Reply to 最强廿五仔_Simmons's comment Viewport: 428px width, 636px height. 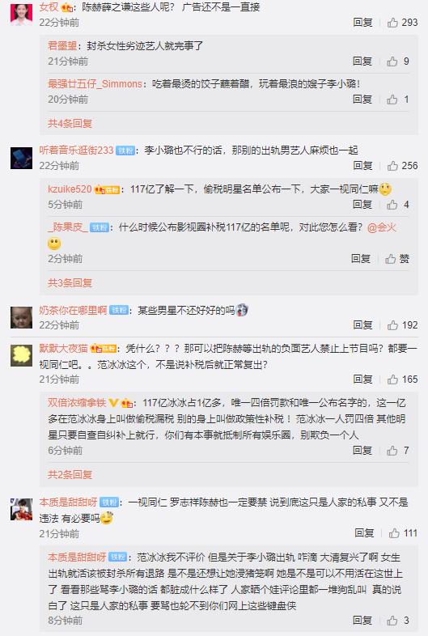(x=362, y=100)
